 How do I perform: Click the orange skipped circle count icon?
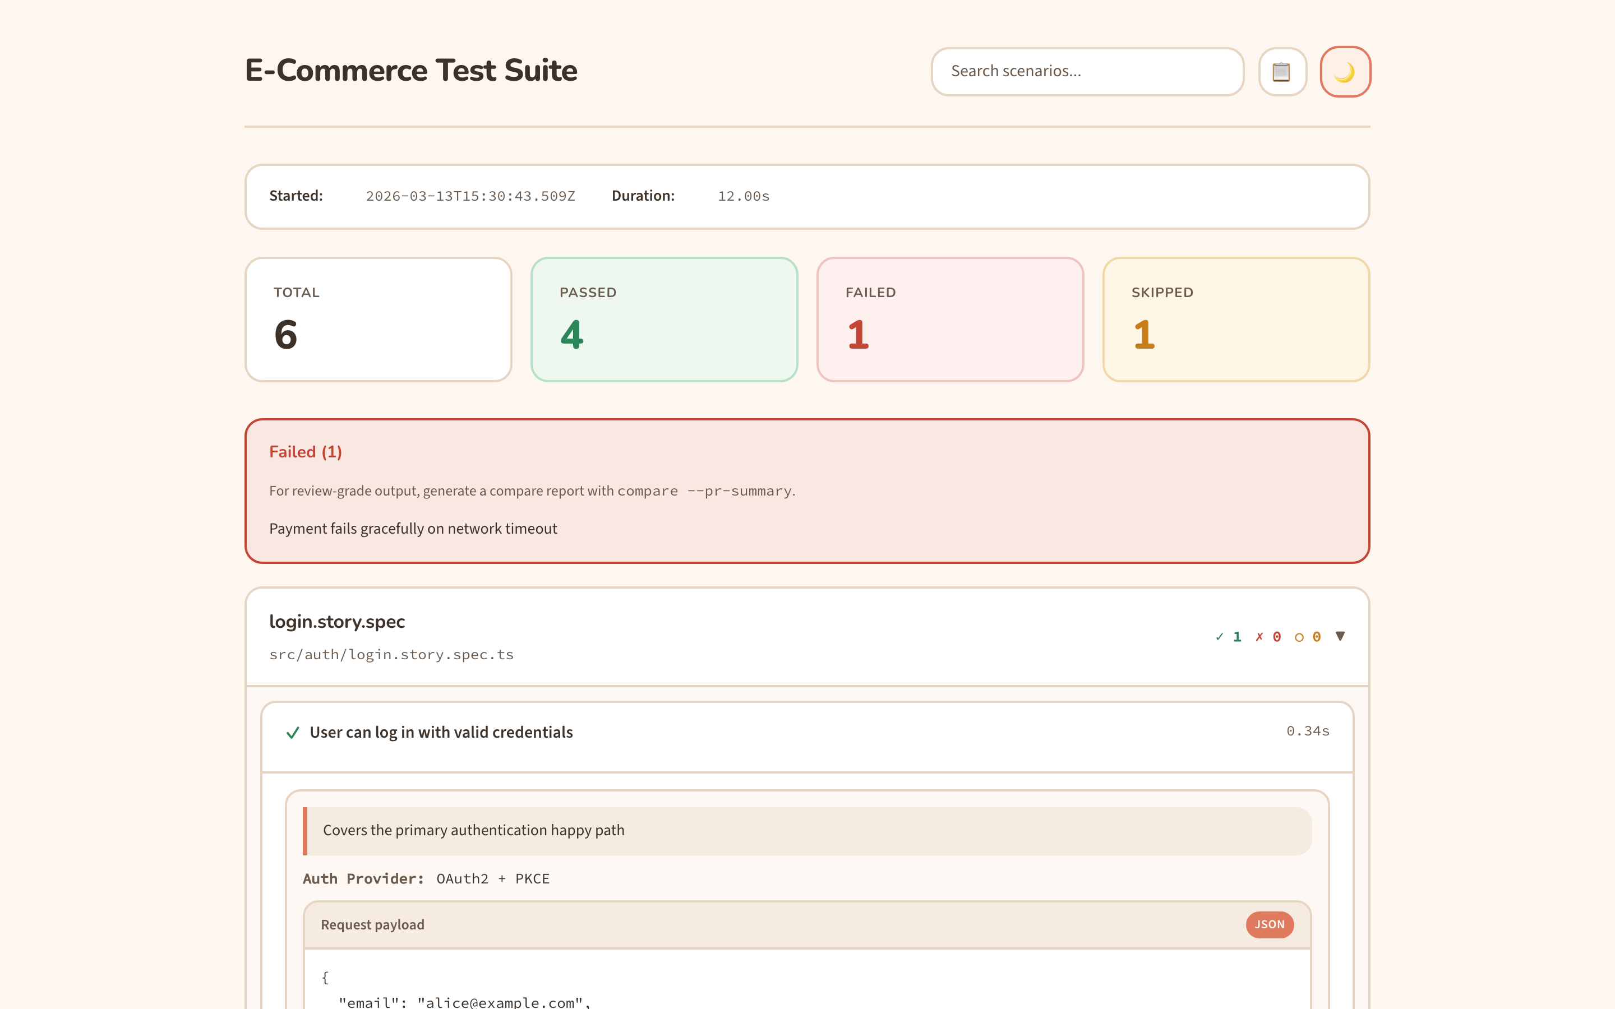[x=1299, y=637]
